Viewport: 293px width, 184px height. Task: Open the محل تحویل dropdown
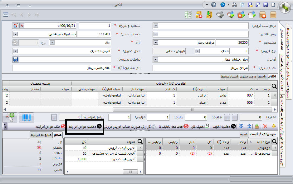click(x=15, y=51)
